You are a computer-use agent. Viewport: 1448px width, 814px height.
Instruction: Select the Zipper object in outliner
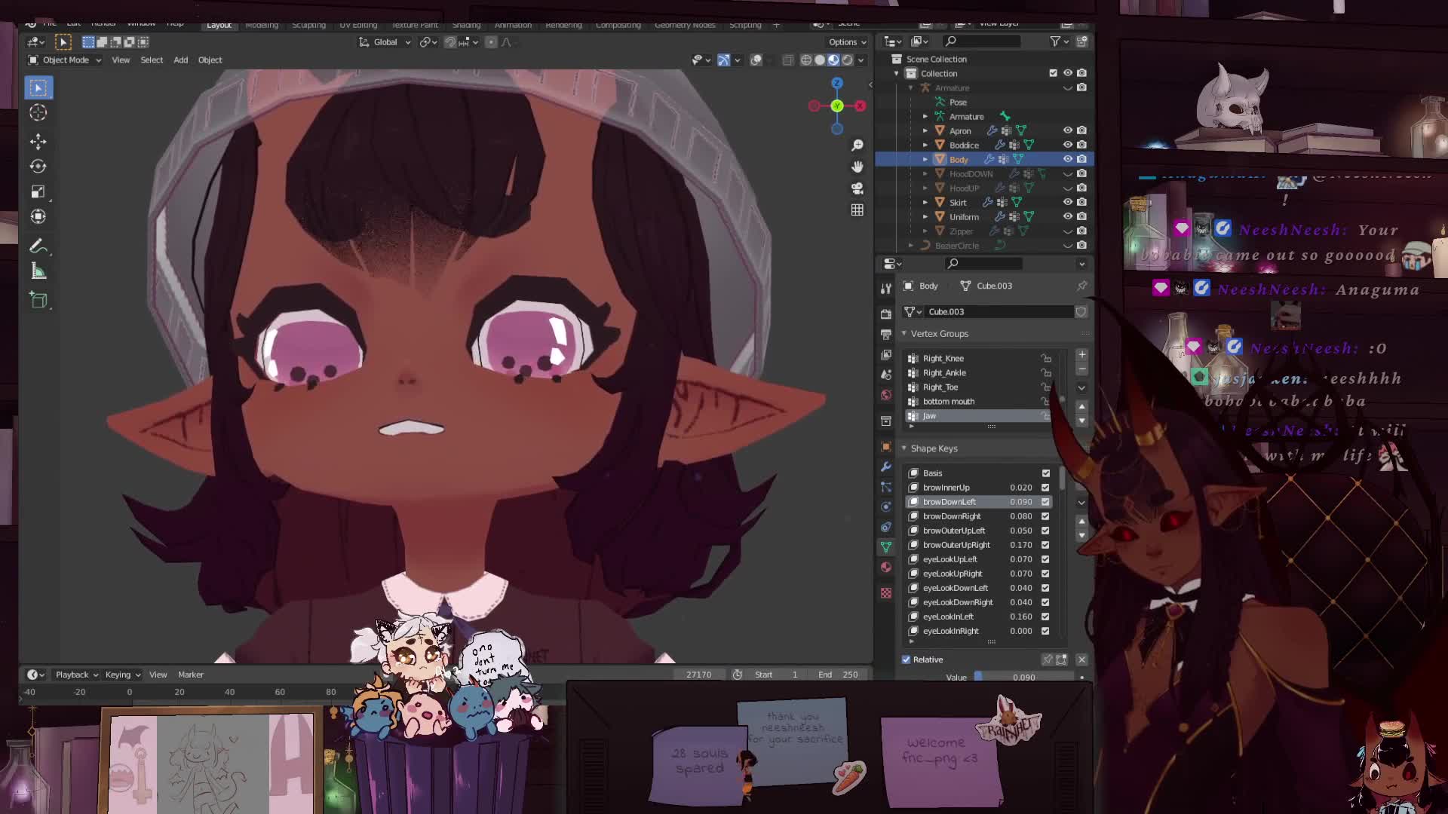[x=961, y=231]
